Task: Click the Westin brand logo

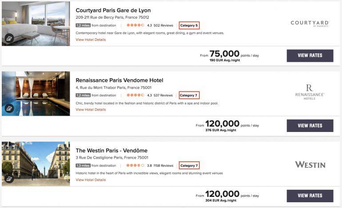Action: 310,165
